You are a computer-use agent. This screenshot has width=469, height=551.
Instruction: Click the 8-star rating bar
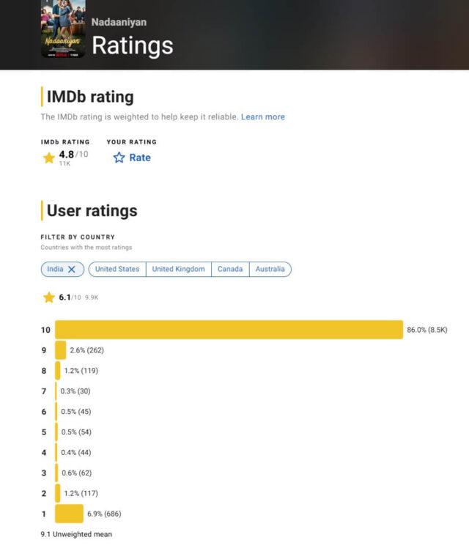point(58,371)
